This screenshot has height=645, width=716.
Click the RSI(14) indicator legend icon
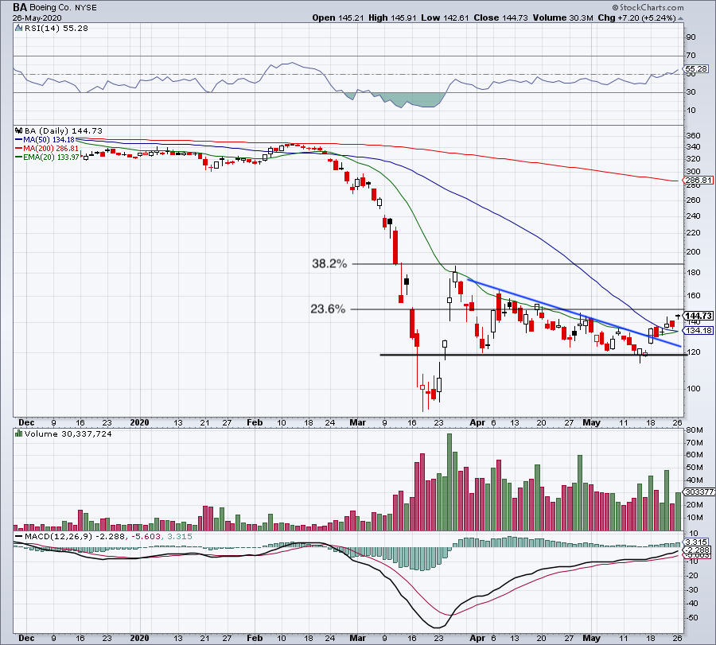coord(19,27)
